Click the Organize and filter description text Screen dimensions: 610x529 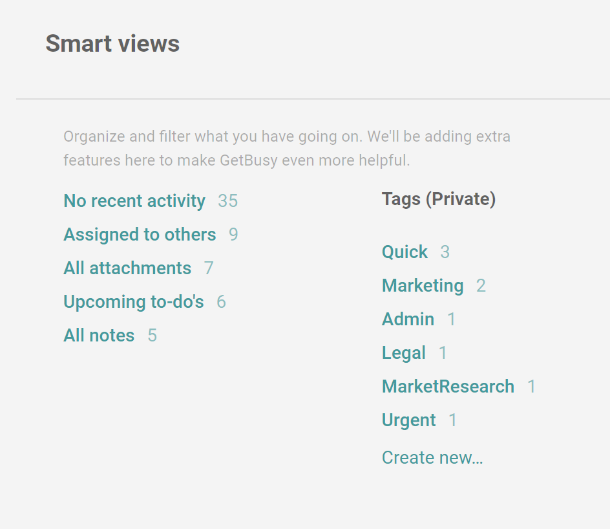(287, 148)
